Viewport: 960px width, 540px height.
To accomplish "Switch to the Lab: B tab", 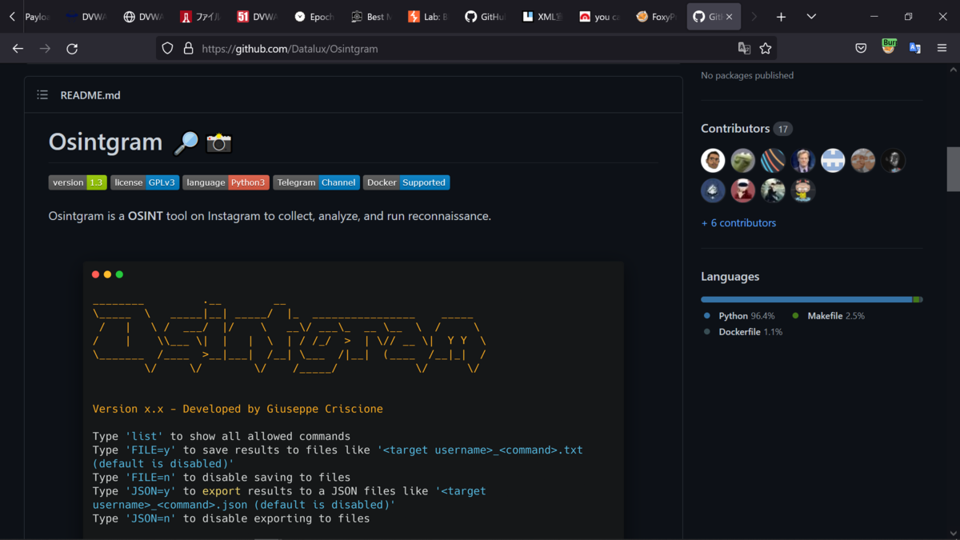I will pyautogui.click(x=428, y=17).
